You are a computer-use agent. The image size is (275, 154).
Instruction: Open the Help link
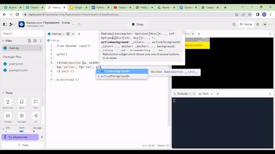point(23,145)
